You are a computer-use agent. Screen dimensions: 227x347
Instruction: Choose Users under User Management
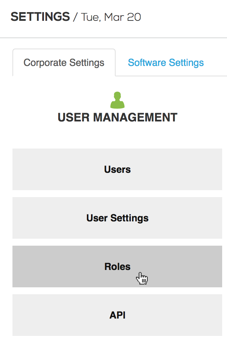[117, 169]
